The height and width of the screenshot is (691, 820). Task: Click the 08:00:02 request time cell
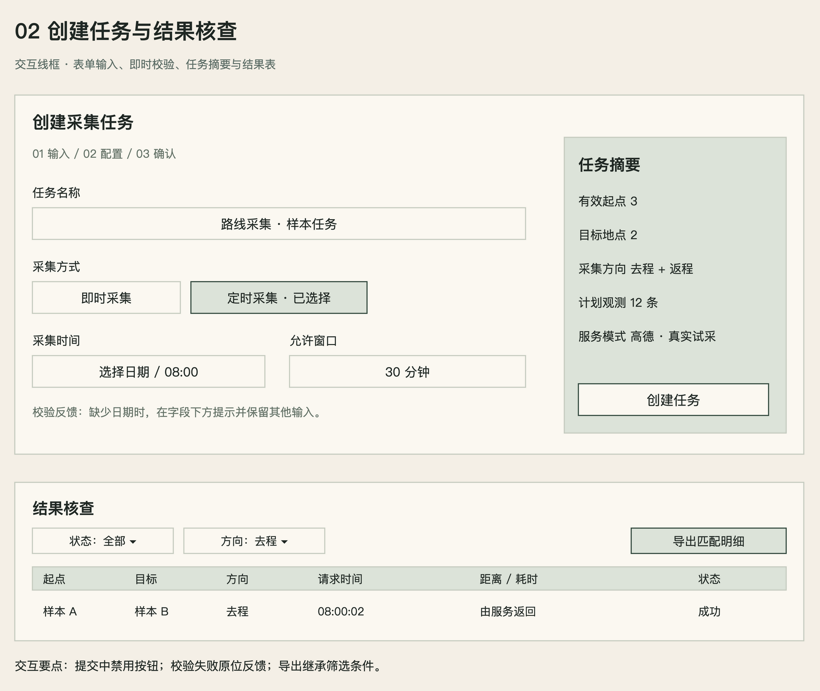pyautogui.click(x=340, y=611)
